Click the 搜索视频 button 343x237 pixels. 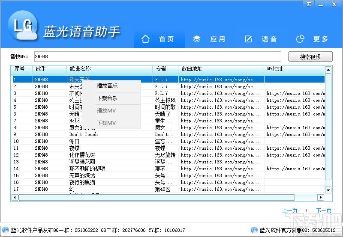click(x=310, y=57)
